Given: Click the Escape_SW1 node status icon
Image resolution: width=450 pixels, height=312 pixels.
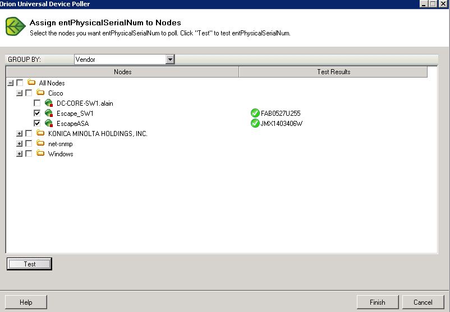Looking at the screenshot, I should (49, 113).
